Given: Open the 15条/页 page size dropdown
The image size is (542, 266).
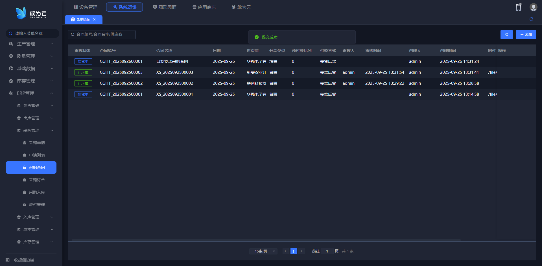Looking at the screenshot, I should point(263,251).
